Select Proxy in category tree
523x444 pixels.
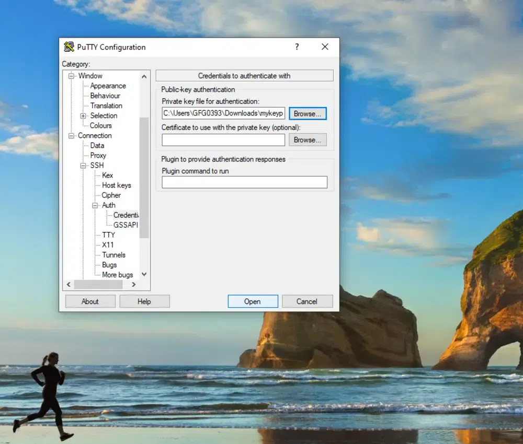(x=98, y=156)
